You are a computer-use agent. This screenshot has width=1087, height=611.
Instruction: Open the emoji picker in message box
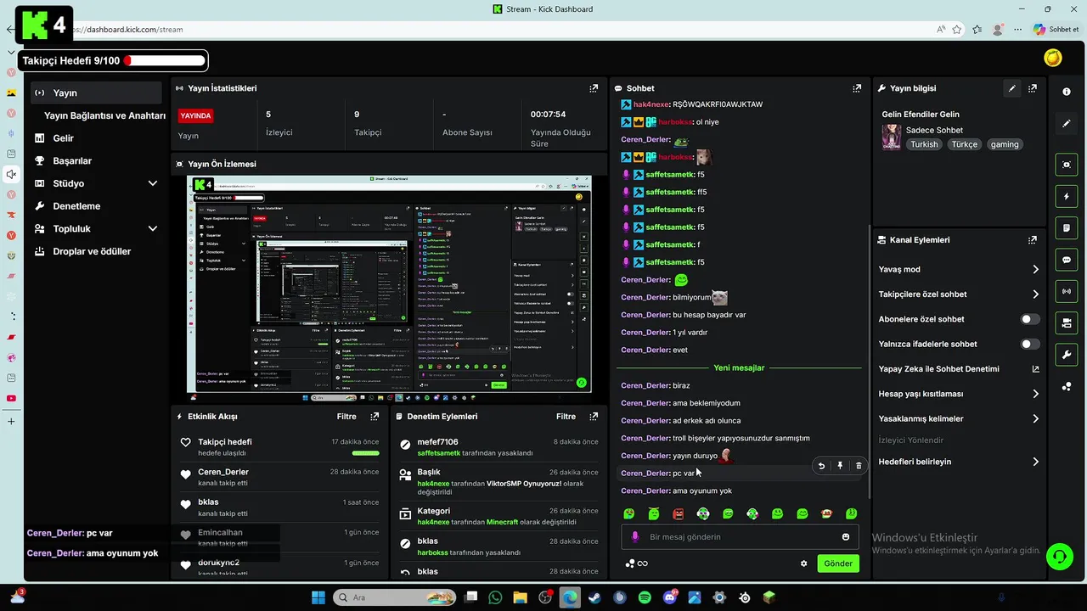(846, 537)
